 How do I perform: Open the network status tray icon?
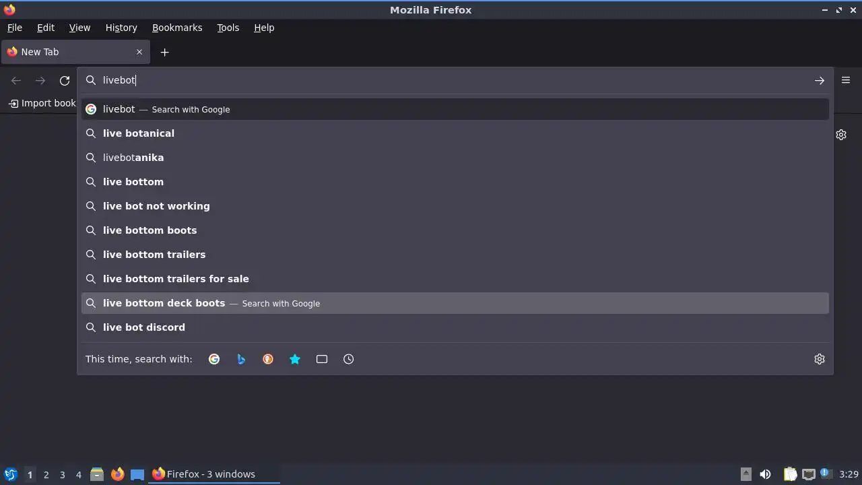click(x=809, y=474)
